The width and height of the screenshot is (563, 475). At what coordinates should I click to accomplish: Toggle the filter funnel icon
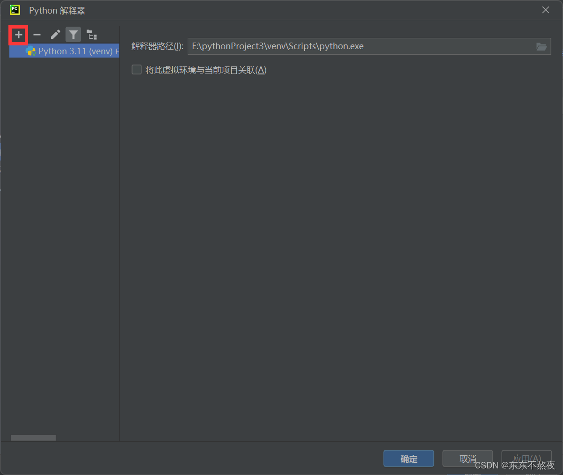[73, 35]
